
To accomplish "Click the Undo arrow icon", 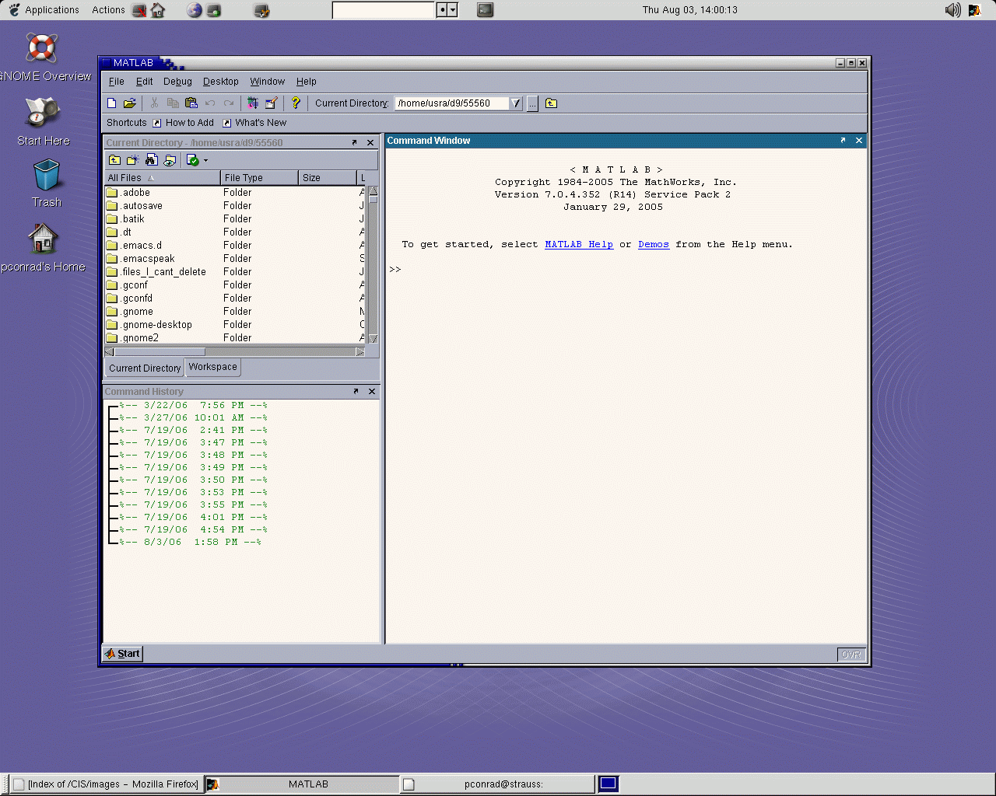I will 210,103.
